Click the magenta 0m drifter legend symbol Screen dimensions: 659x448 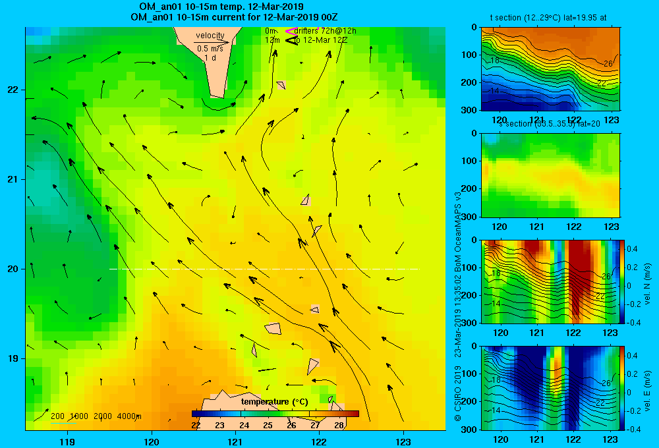(x=291, y=31)
